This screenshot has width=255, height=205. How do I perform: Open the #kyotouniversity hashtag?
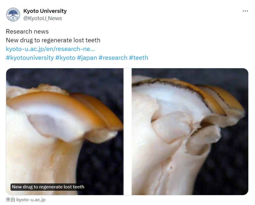tap(30, 58)
